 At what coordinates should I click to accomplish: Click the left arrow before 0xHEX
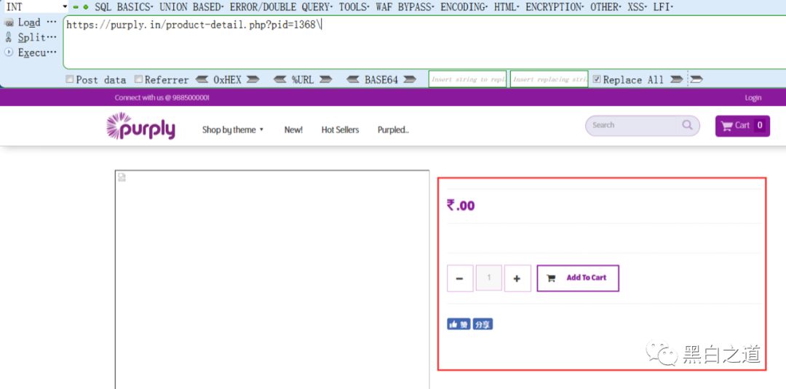[x=202, y=79]
